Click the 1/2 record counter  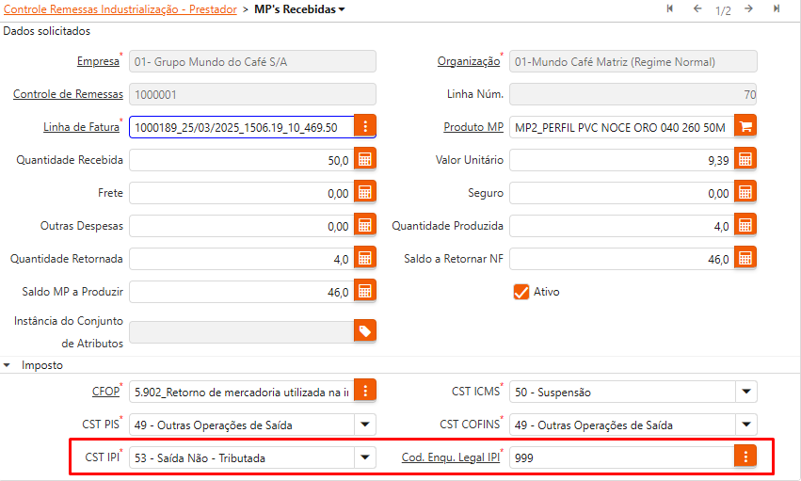point(723,10)
